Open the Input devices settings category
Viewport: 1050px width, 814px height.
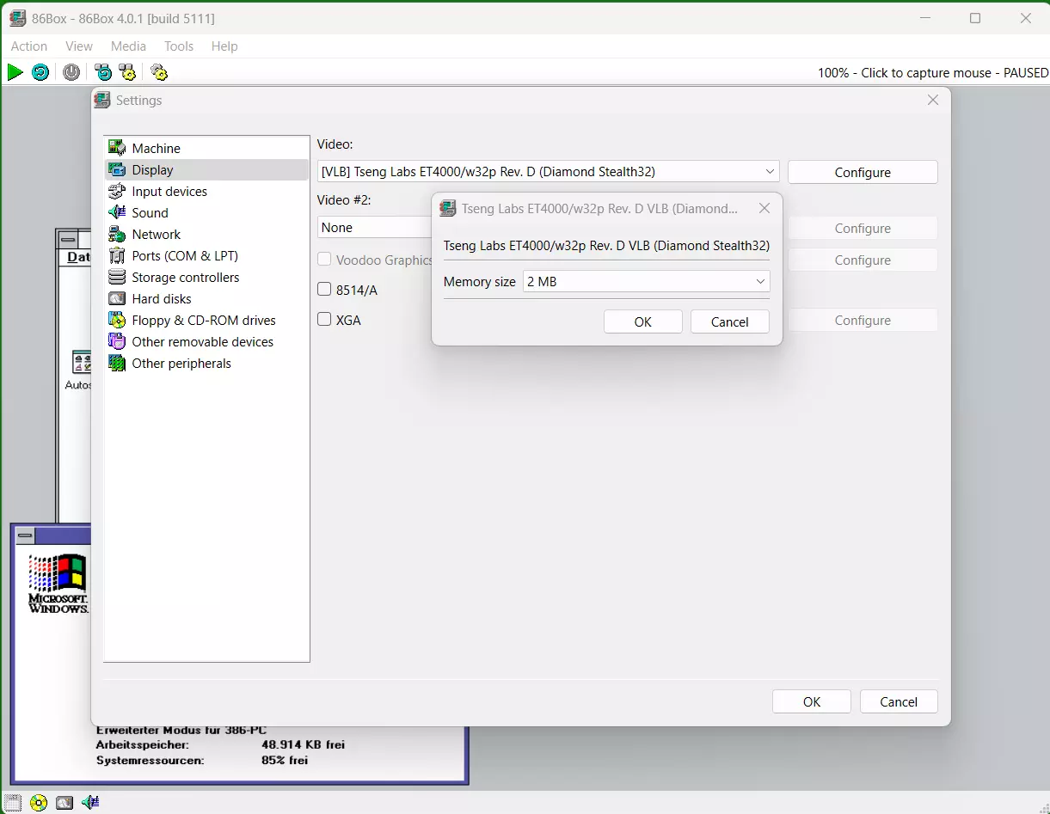point(206,191)
